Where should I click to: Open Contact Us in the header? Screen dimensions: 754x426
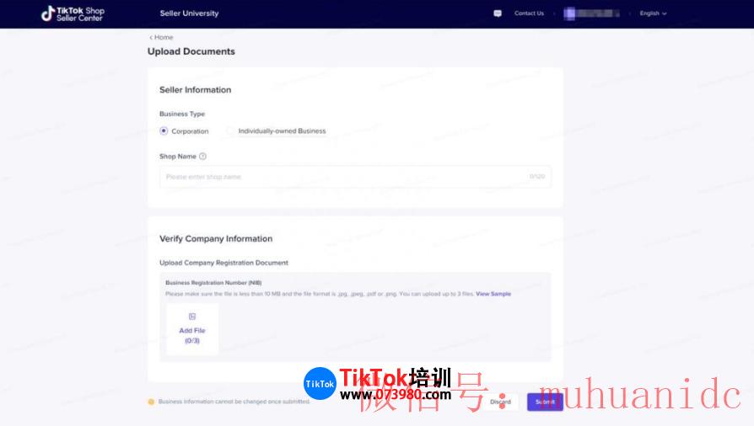pos(529,13)
